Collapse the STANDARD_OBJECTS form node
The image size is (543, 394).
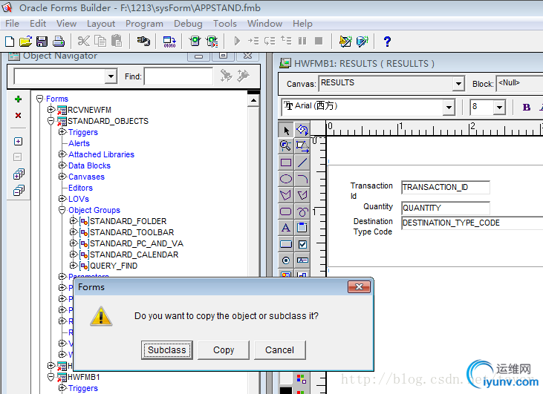click(51, 121)
